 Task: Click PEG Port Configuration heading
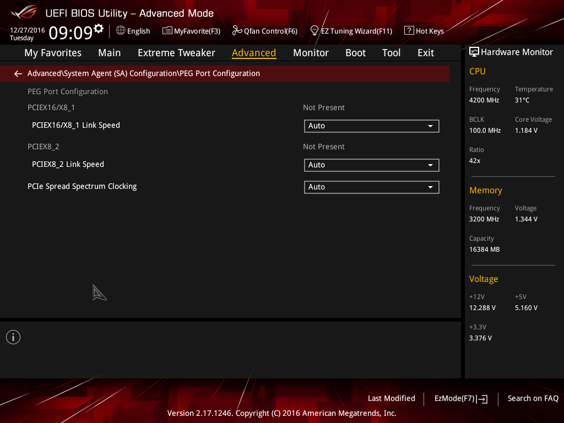[68, 92]
